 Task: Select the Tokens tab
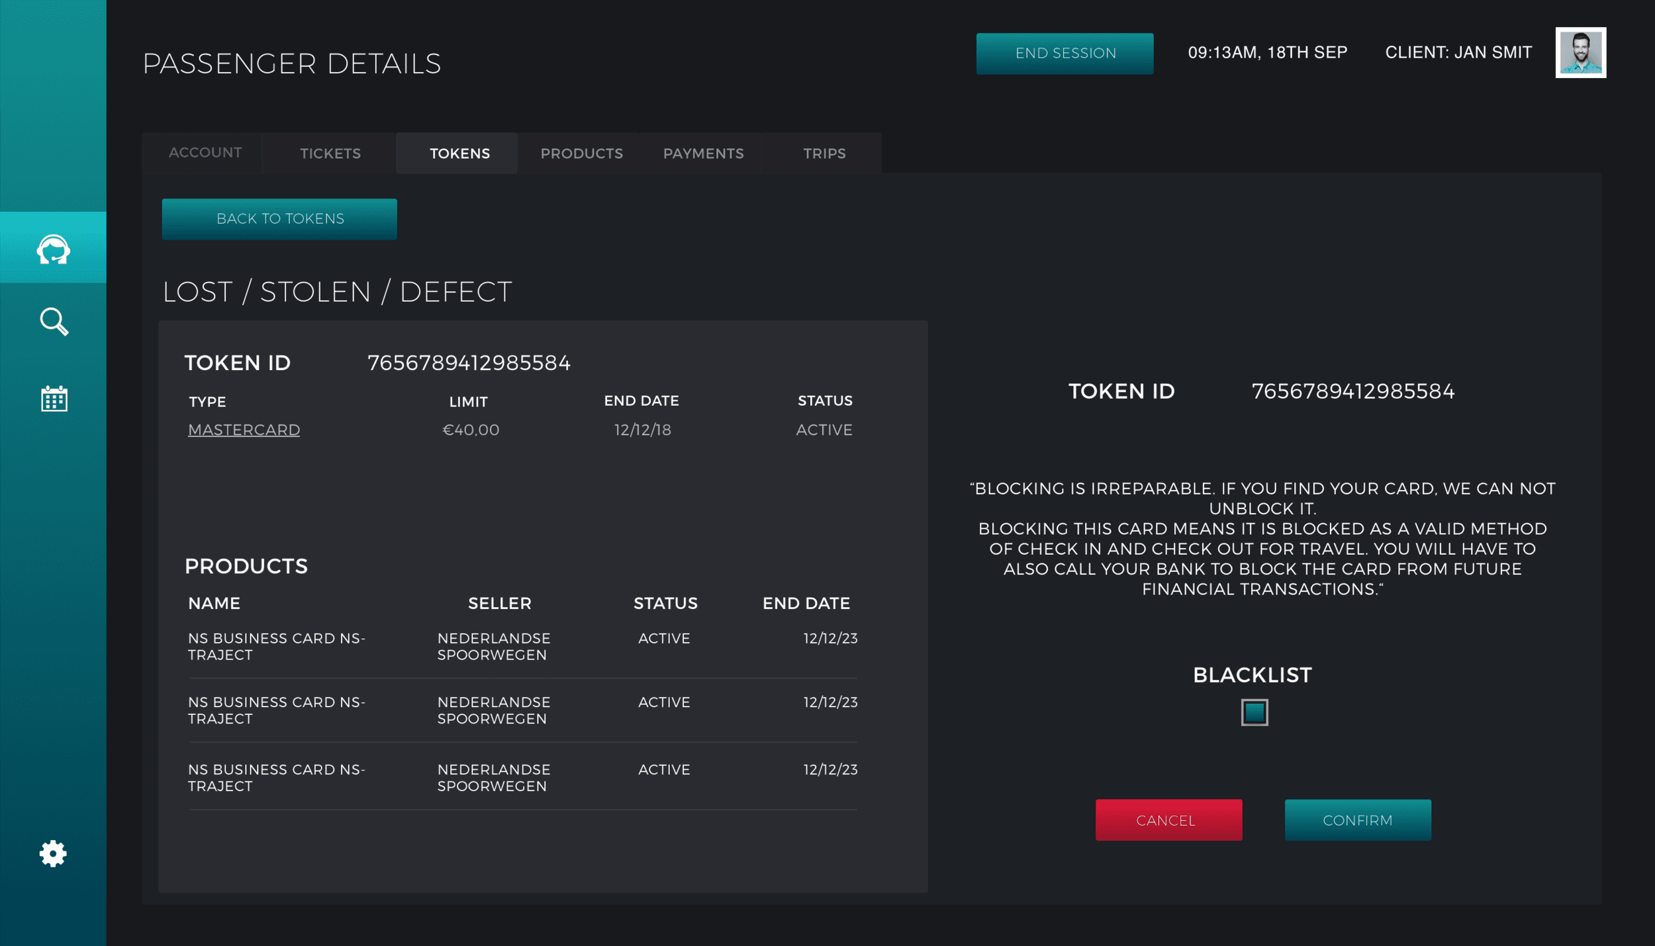coord(459,154)
